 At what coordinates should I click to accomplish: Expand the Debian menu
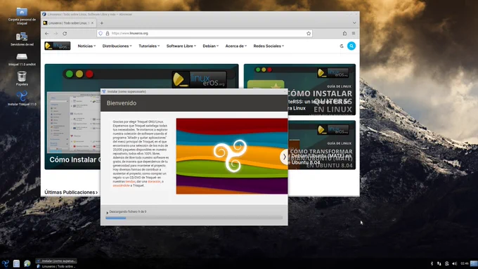(x=211, y=46)
